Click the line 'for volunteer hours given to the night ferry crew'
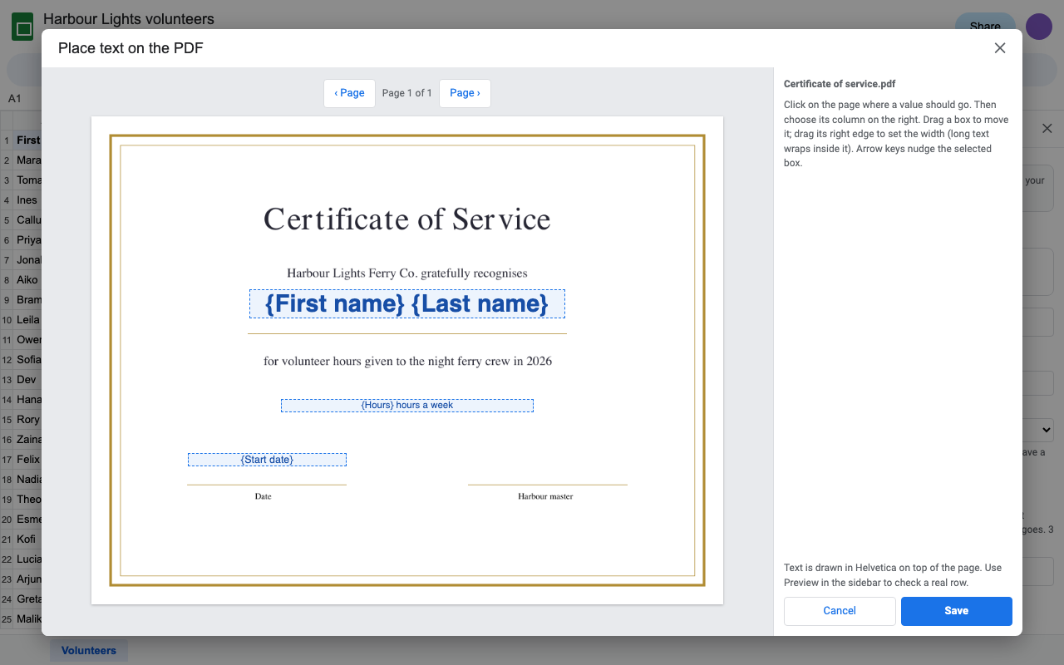1064x665 pixels. click(407, 361)
